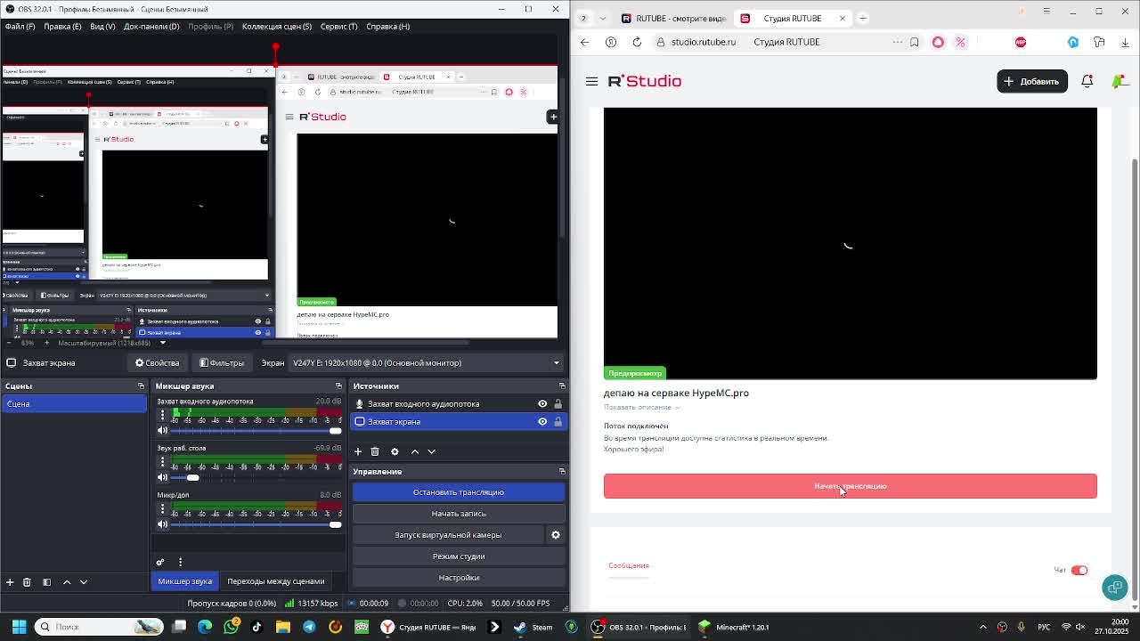1140x641 pixels.
Task: Reload the studio.rutube.ru page
Action: pyautogui.click(x=637, y=42)
